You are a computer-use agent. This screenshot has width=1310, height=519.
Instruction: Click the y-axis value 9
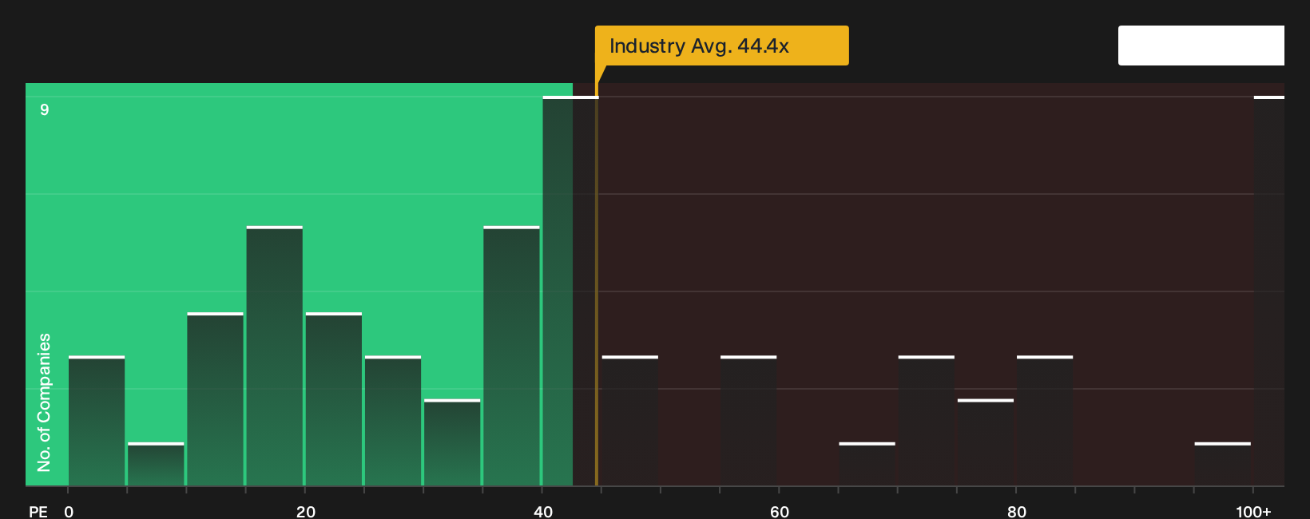(45, 109)
